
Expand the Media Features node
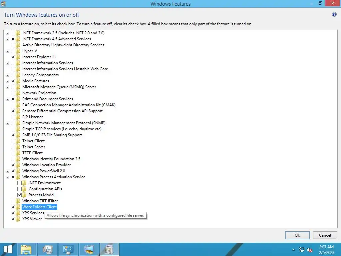click(7, 81)
